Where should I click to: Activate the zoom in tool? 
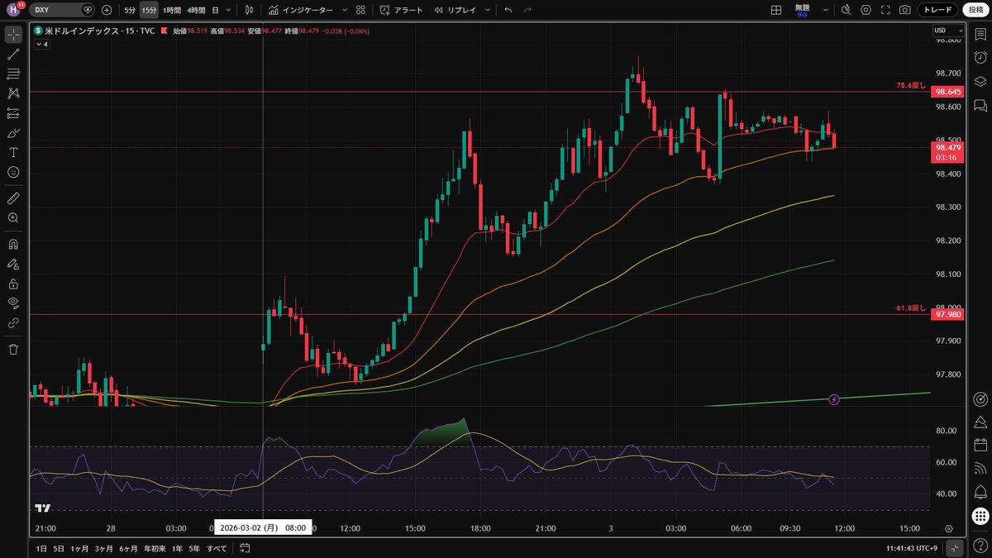tap(13, 217)
